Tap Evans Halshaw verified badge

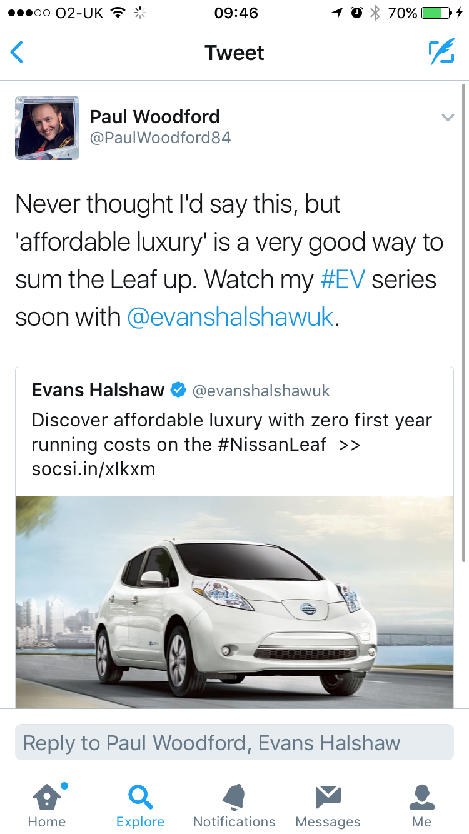click(178, 391)
